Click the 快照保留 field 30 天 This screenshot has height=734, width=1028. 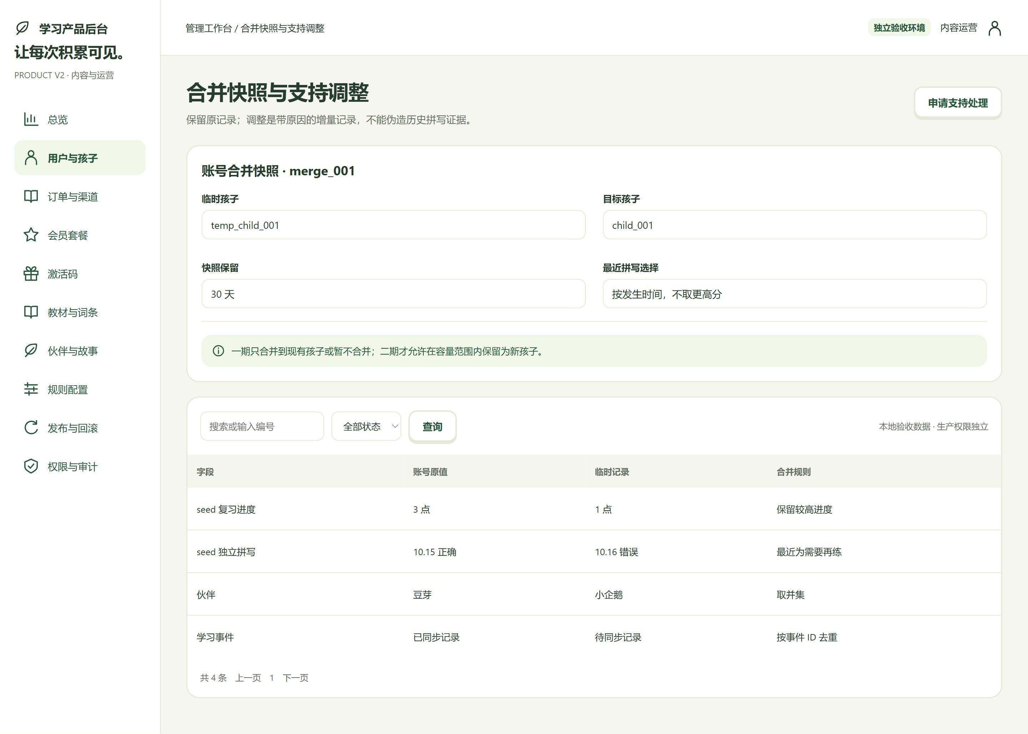tap(394, 294)
